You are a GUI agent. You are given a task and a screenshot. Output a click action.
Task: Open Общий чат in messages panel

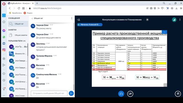click(18, 24)
